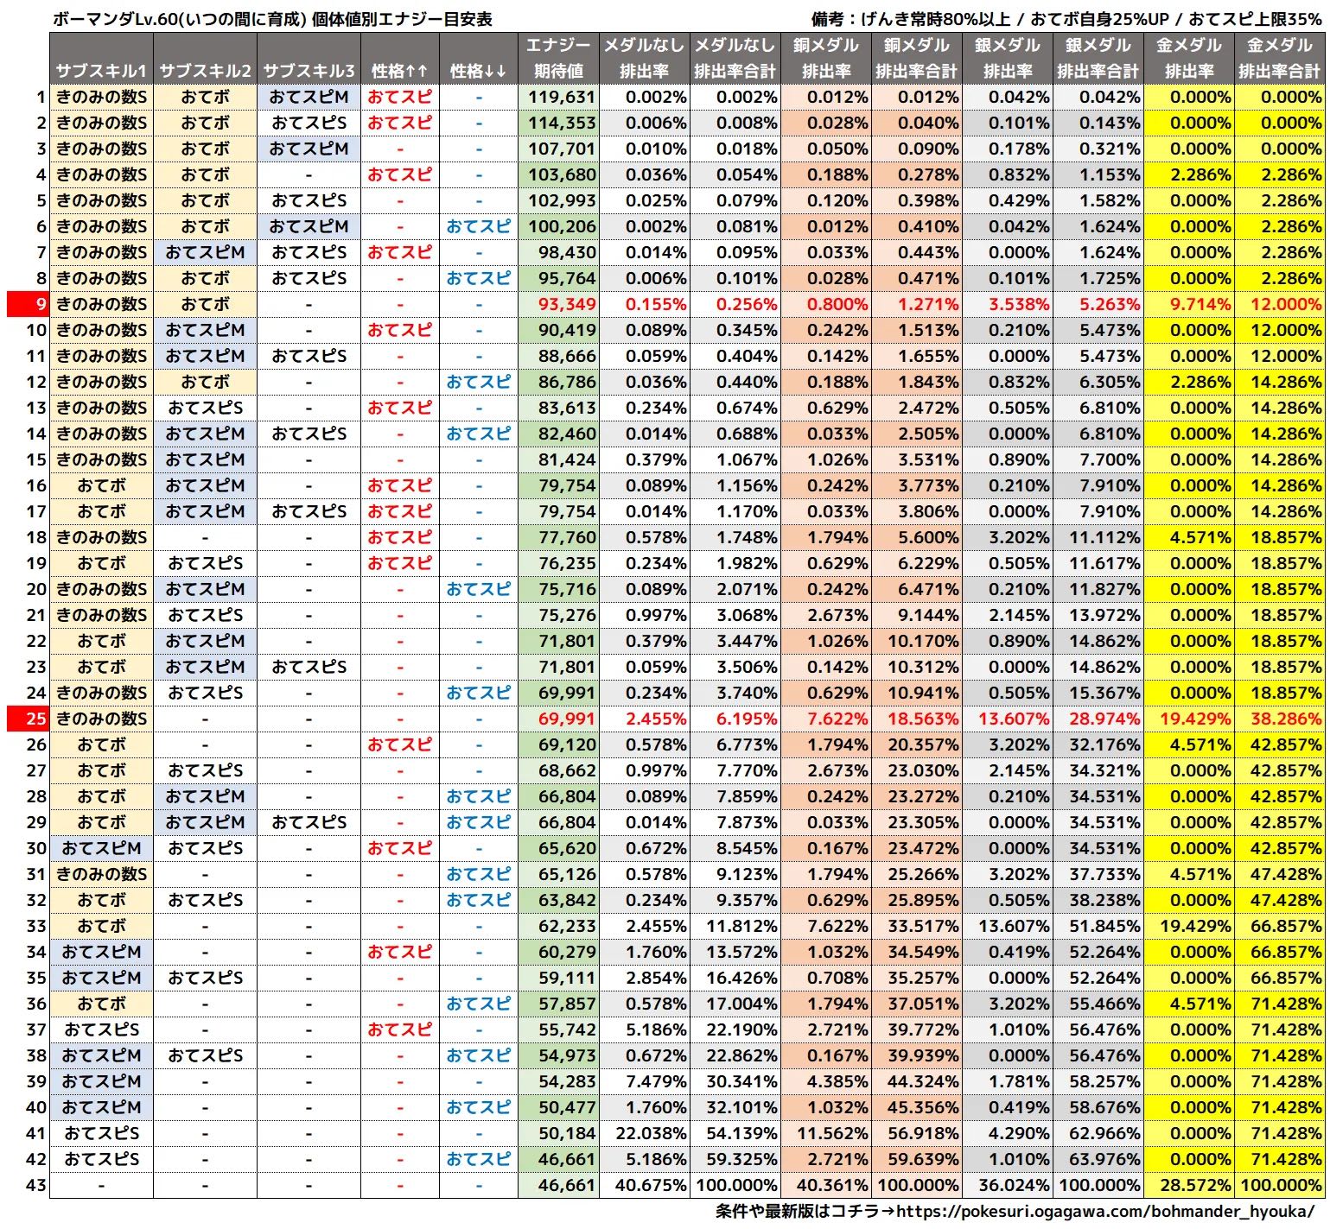Click the サブスキル1 column header
Viewport: 1330px width, 1229px height.
pos(101,71)
